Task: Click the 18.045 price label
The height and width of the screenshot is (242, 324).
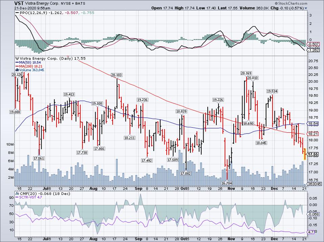Action: pos(261,143)
